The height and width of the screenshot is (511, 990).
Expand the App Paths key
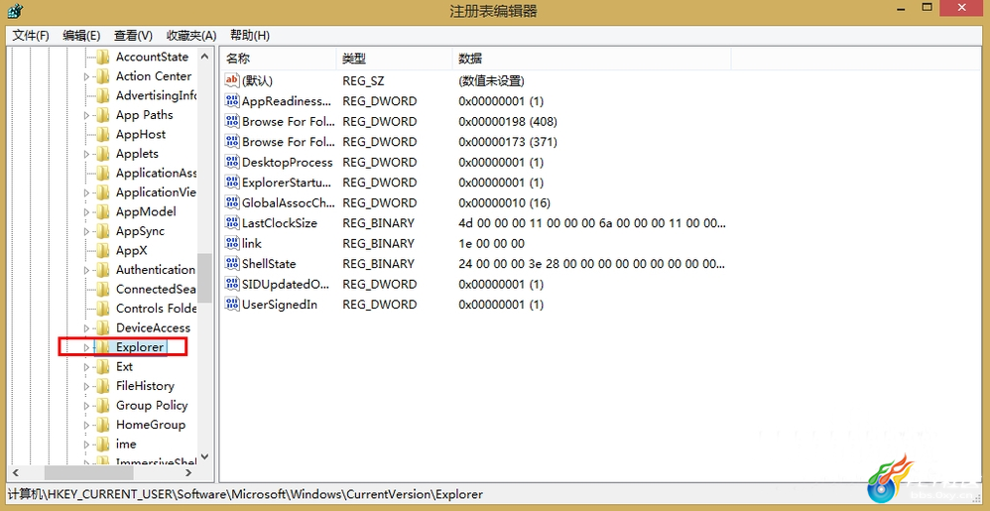point(87,115)
